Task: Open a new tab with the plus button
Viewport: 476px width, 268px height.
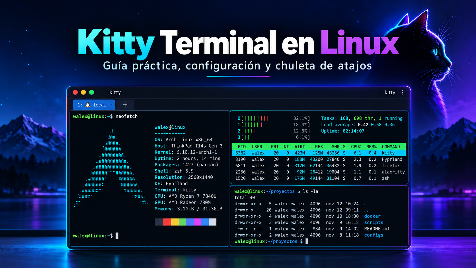Action: coord(125,105)
